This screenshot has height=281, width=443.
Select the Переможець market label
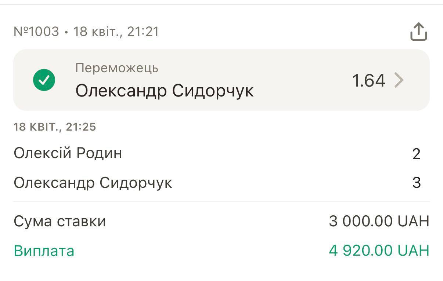click(x=117, y=68)
